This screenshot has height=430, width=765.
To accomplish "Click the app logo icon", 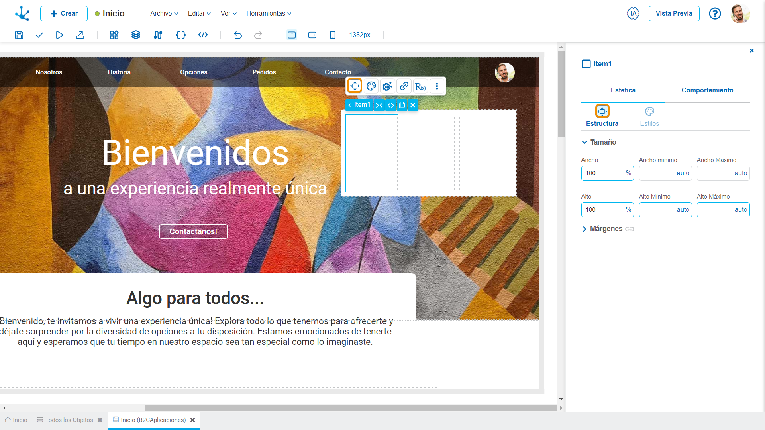I will 23,14.
